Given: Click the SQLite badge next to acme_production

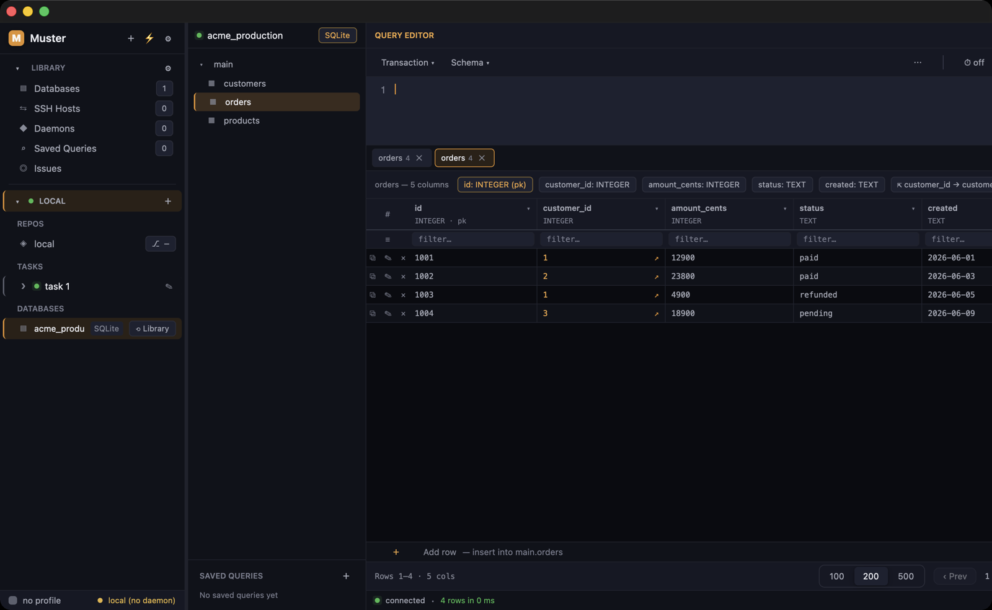Looking at the screenshot, I should [337, 35].
